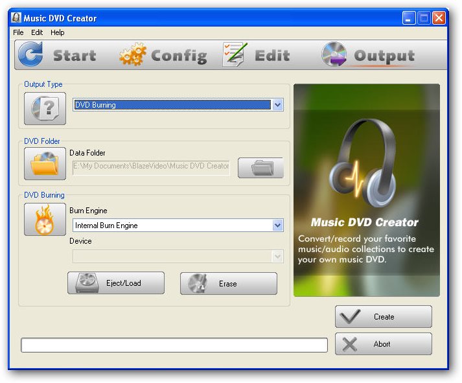
Task: Click the Erase disc button
Action: pos(229,284)
